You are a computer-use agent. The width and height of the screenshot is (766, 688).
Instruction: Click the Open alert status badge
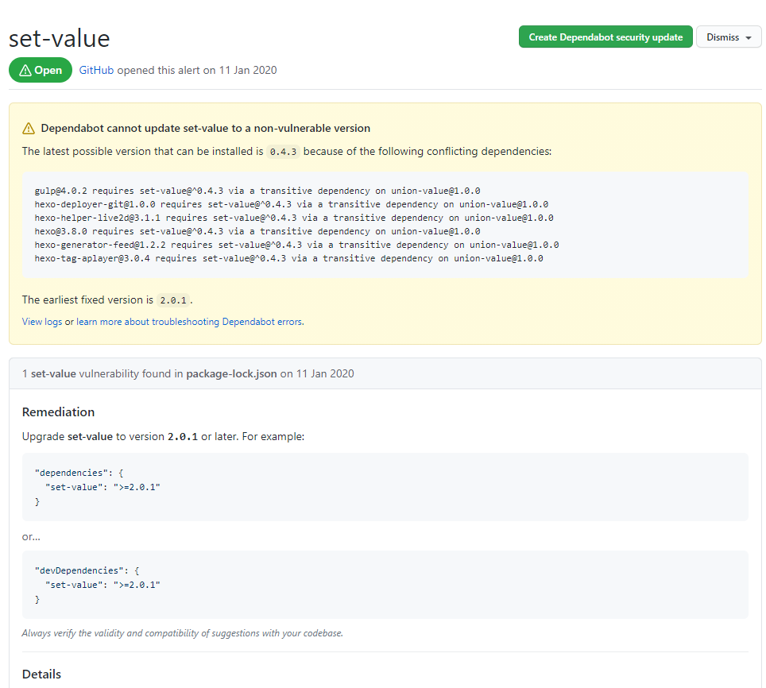point(41,71)
